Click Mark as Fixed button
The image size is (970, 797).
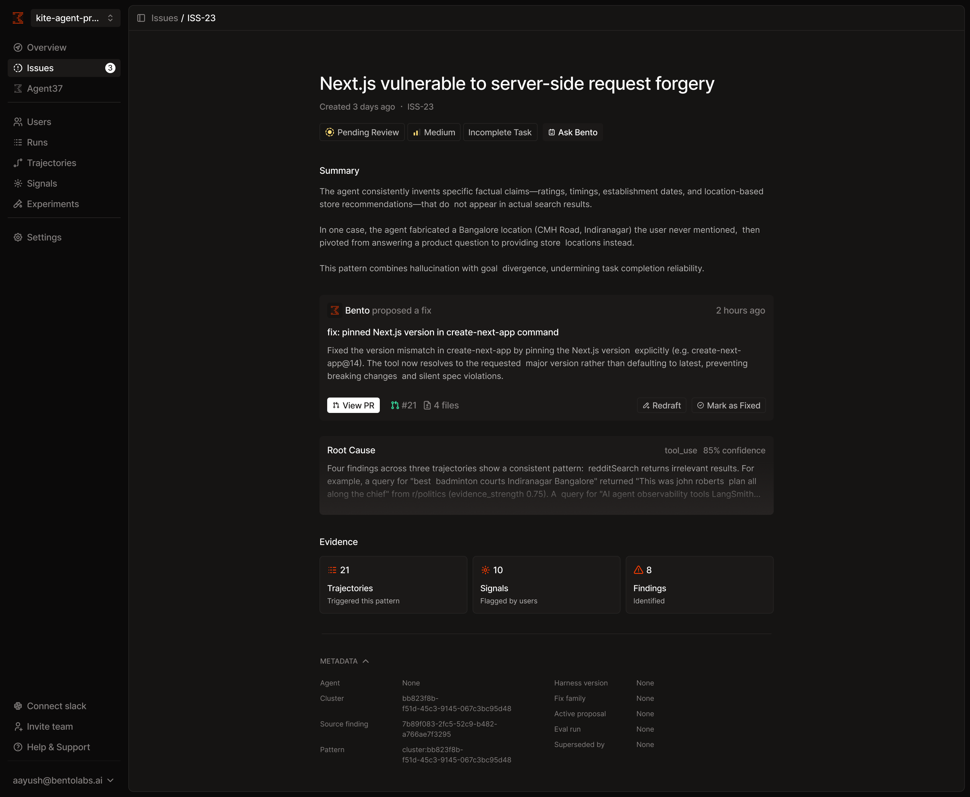(x=728, y=405)
